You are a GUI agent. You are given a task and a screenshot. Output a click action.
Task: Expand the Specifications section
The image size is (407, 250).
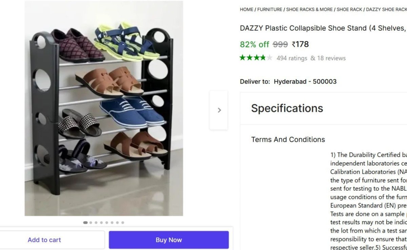[287, 108]
